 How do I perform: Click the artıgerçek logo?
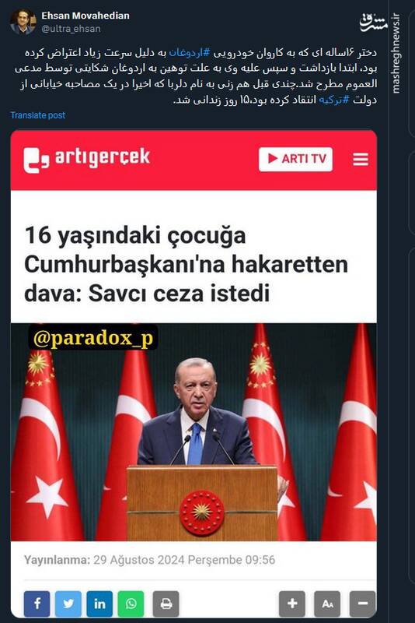(86, 159)
